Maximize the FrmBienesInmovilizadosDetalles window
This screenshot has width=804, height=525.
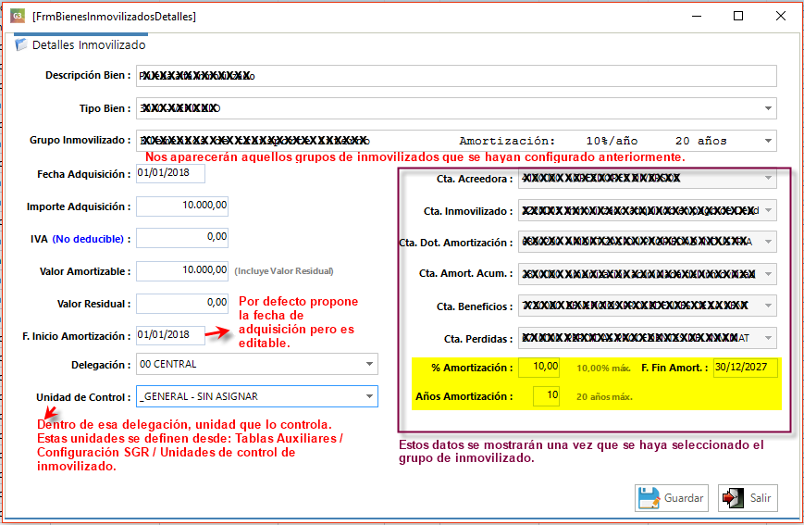[738, 16]
